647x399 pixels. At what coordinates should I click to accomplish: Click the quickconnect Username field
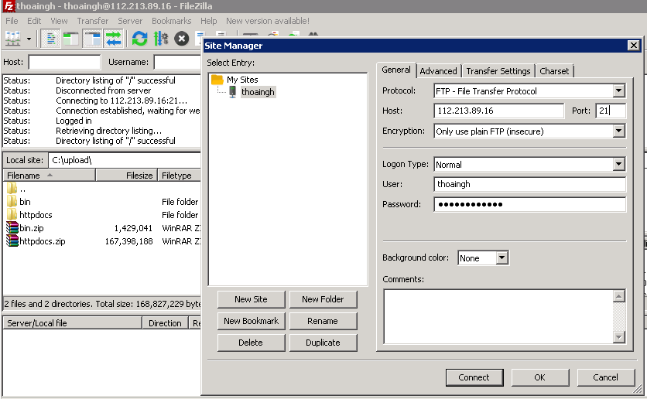pyautogui.click(x=177, y=62)
